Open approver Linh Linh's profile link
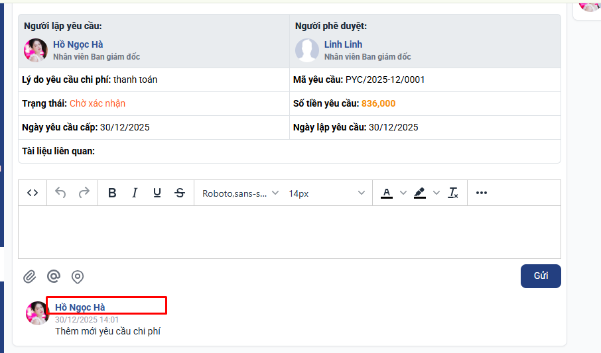601x353 pixels. [343, 44]
